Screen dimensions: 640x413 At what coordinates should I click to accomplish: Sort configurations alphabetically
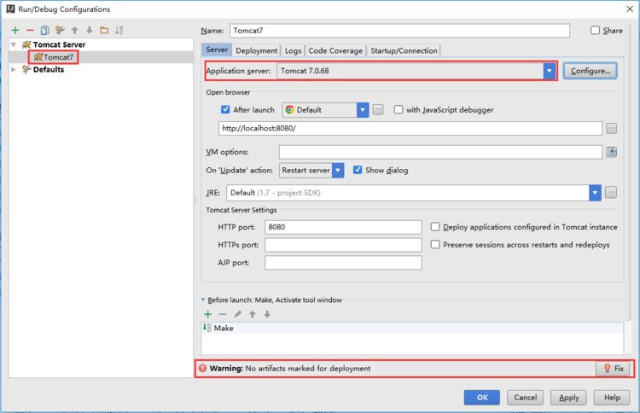119,30
